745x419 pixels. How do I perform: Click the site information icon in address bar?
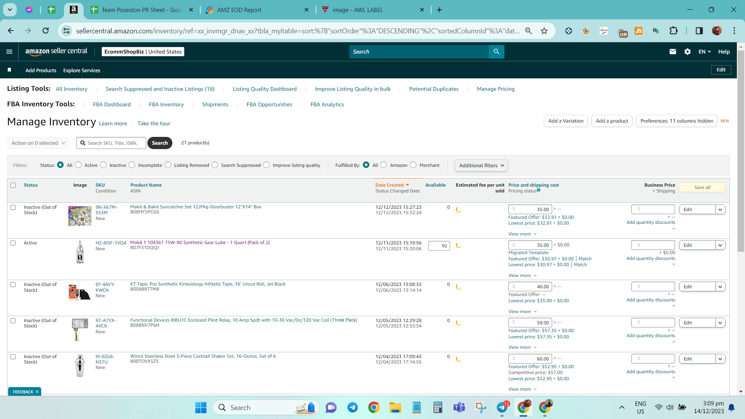(67, 31)
